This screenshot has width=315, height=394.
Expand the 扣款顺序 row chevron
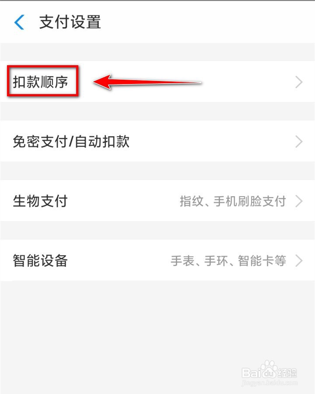pyautogui.click(x=299, y=82)
